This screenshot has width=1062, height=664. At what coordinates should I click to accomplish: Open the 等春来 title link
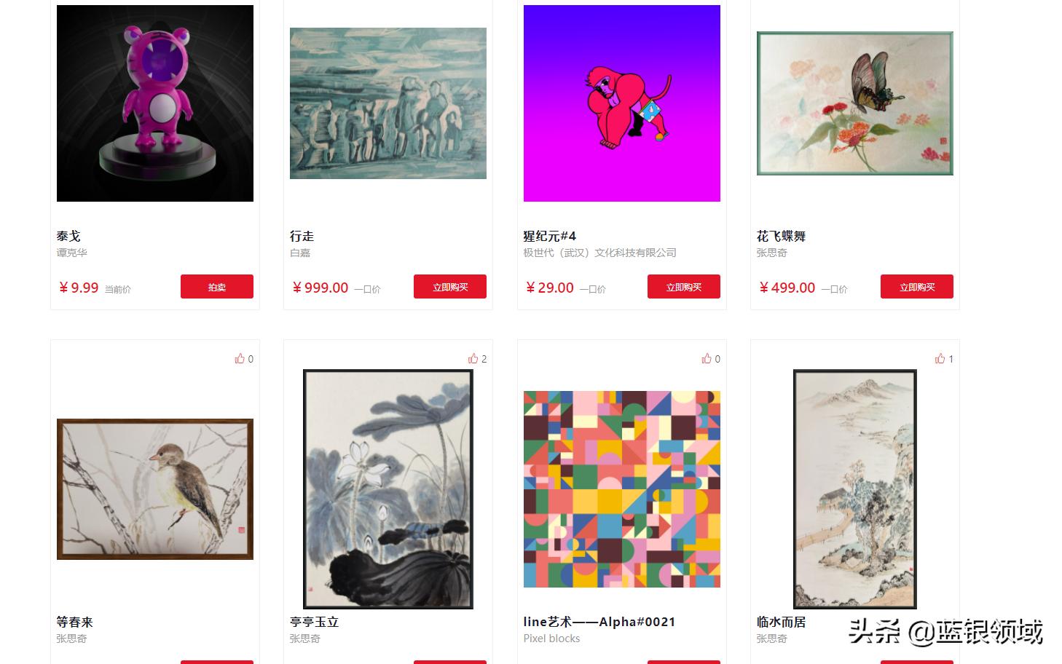click(75, 622)
